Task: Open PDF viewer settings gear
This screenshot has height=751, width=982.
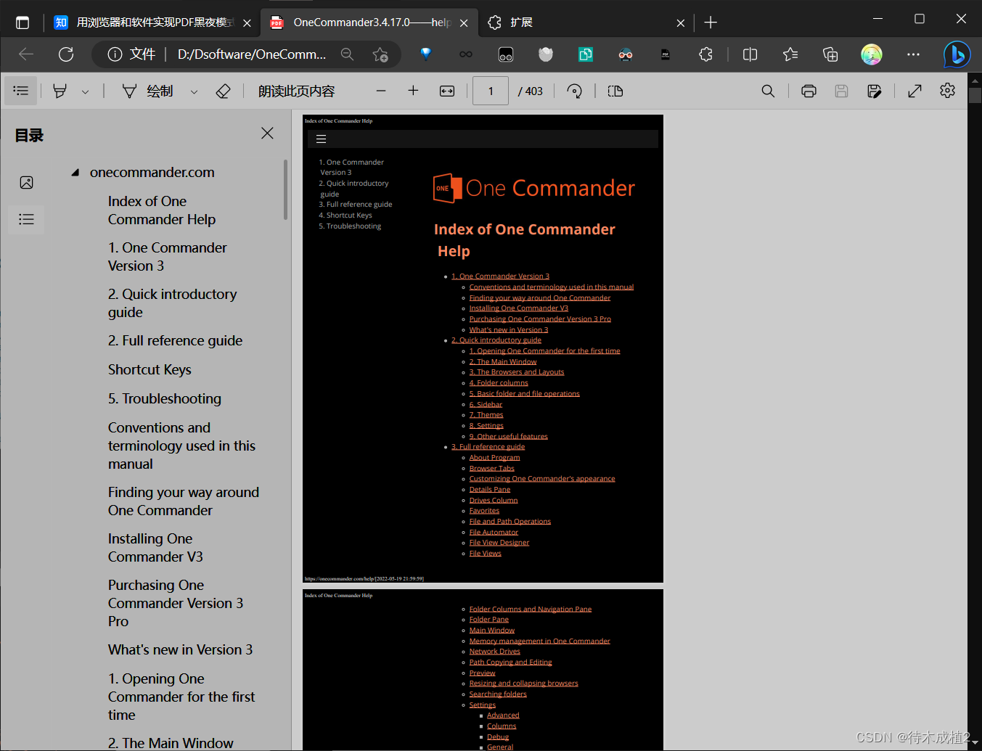Action: [947, 91]
